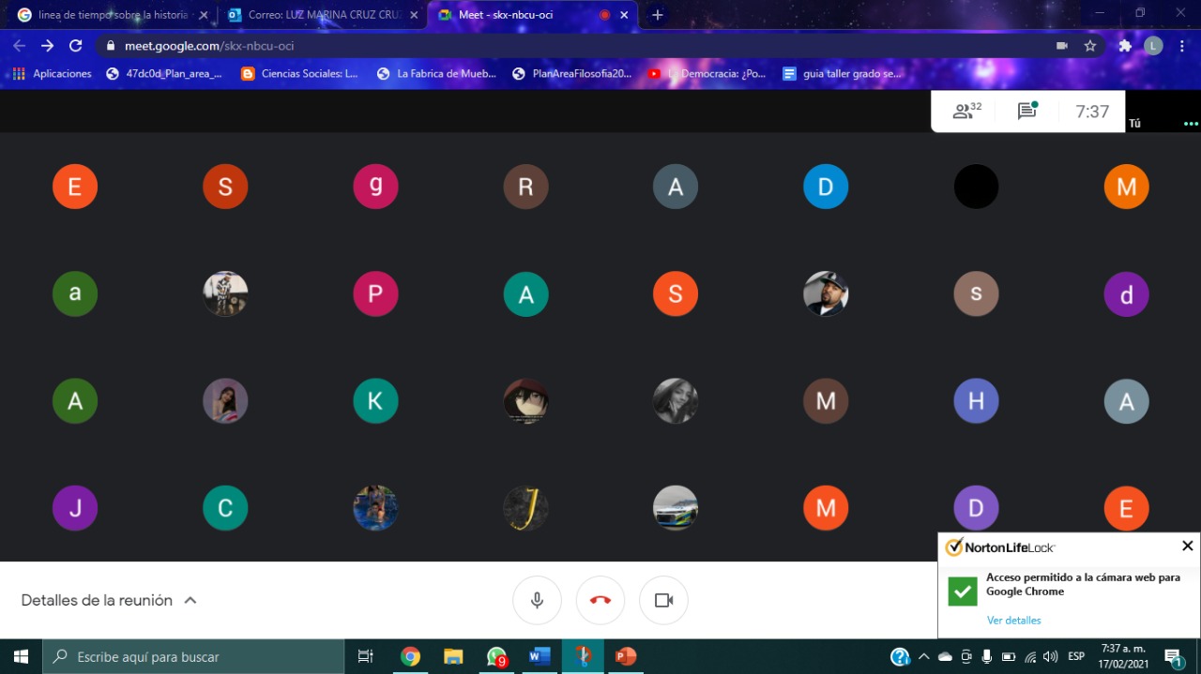This screenshot has height=674, width=1201.
Task: Open the Aplicaciones bookmarks shortcut
Action: tap(53, 74)
